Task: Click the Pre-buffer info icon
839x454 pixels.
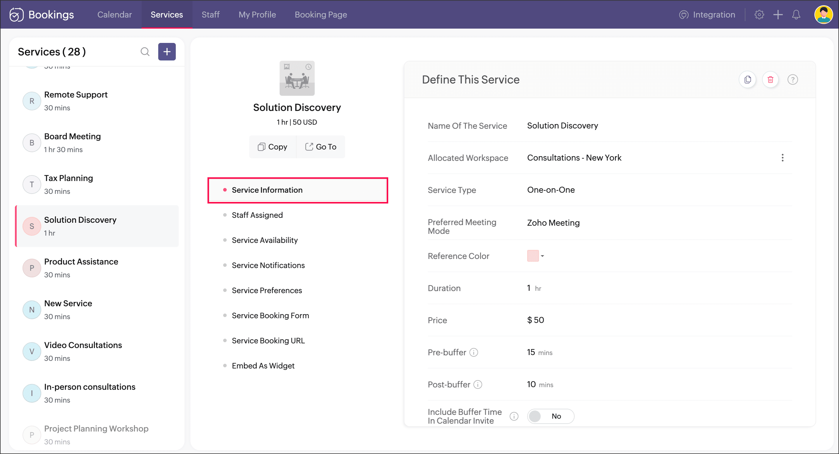Action: (474, 352)
